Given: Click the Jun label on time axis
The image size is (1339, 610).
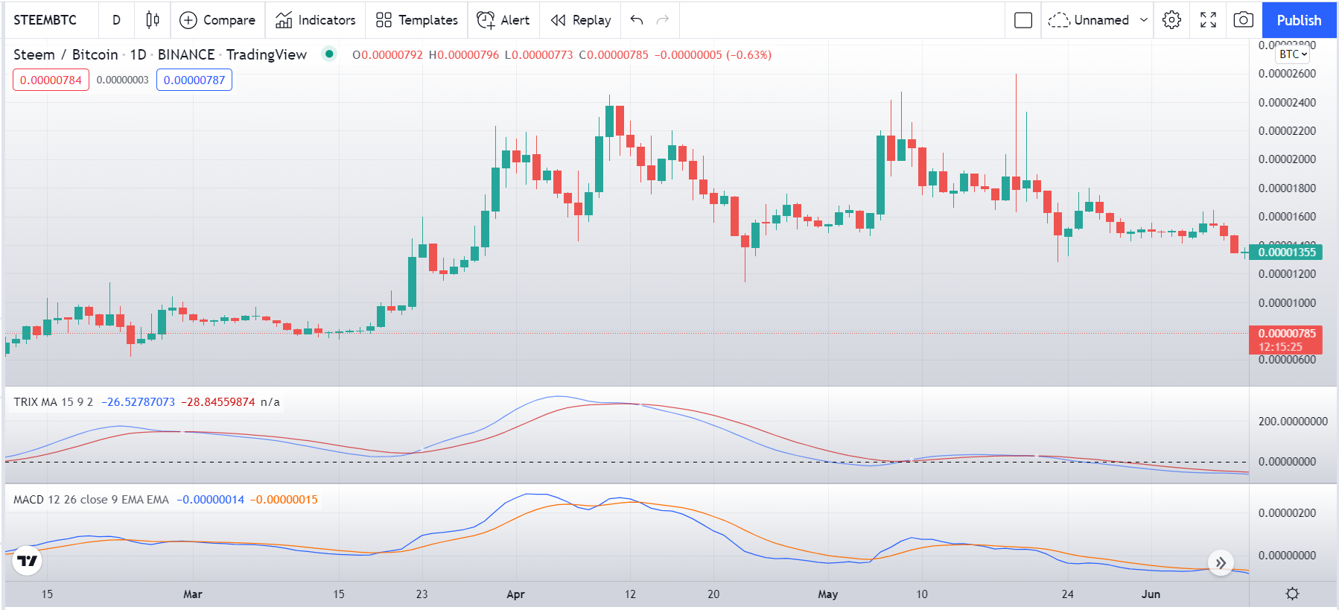Looking at the screenshot, I should 1151,594.
